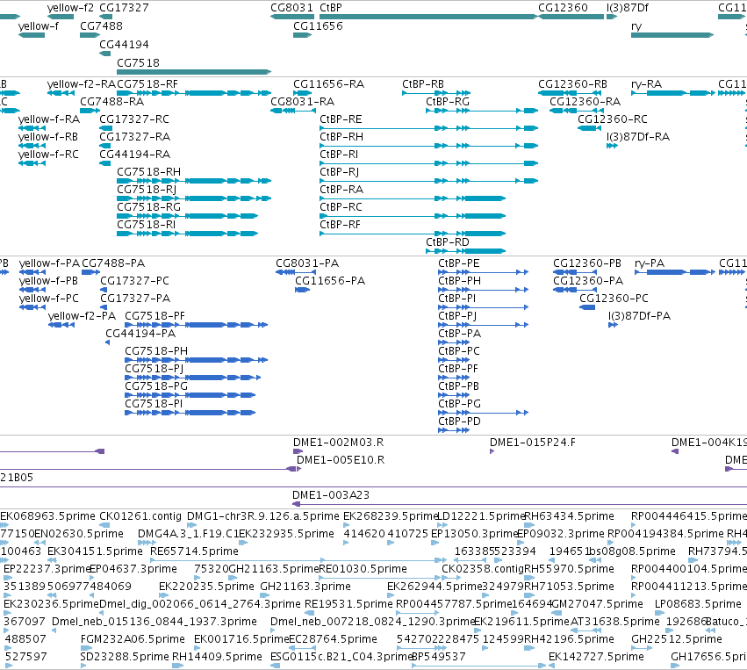
Task: Select transcript l(3)87Df-RA
Action: click(x=638, y=137)
